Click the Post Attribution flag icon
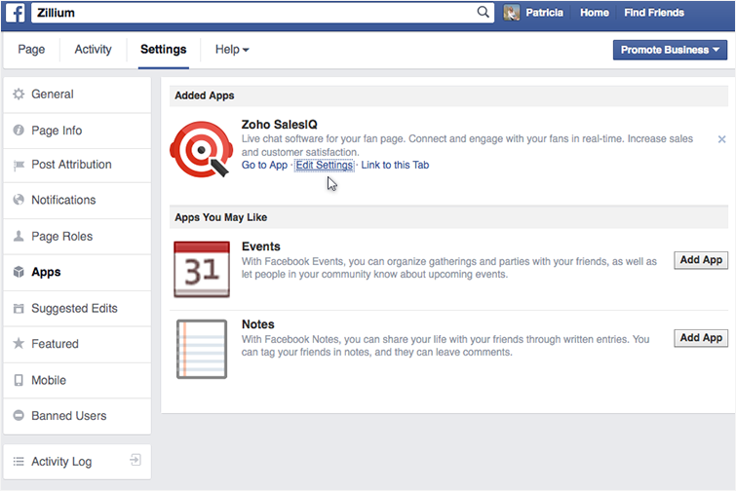Image resolution: width=736 pixels, height=491 pixels. [x=19, y=165]
